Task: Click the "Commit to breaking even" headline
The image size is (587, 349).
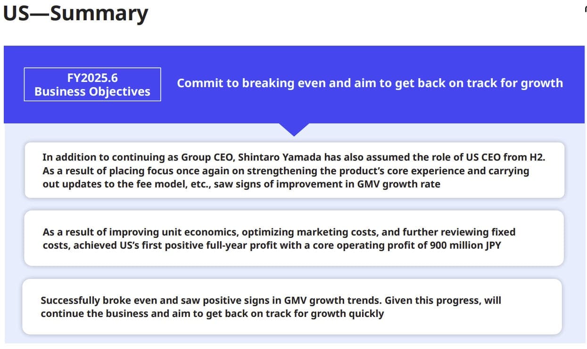Action: [x=370, y=83]
